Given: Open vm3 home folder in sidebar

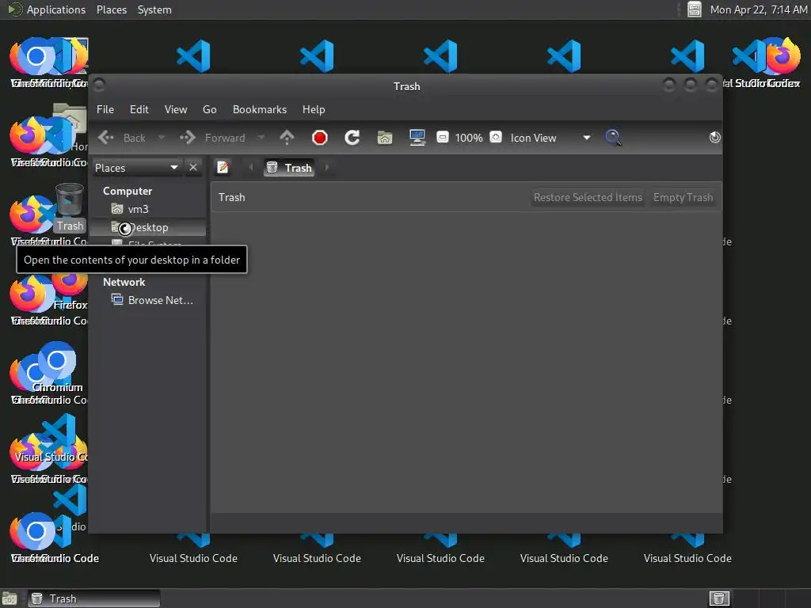Looking at the screenshot, I should (x=147, y=209).
